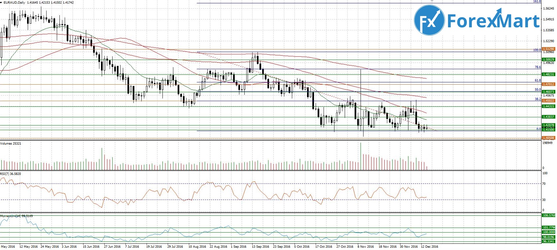Viewport: 557px width, 250px height.
Task: Click the 1.50960 price scale value
Action: pos(548,52)
